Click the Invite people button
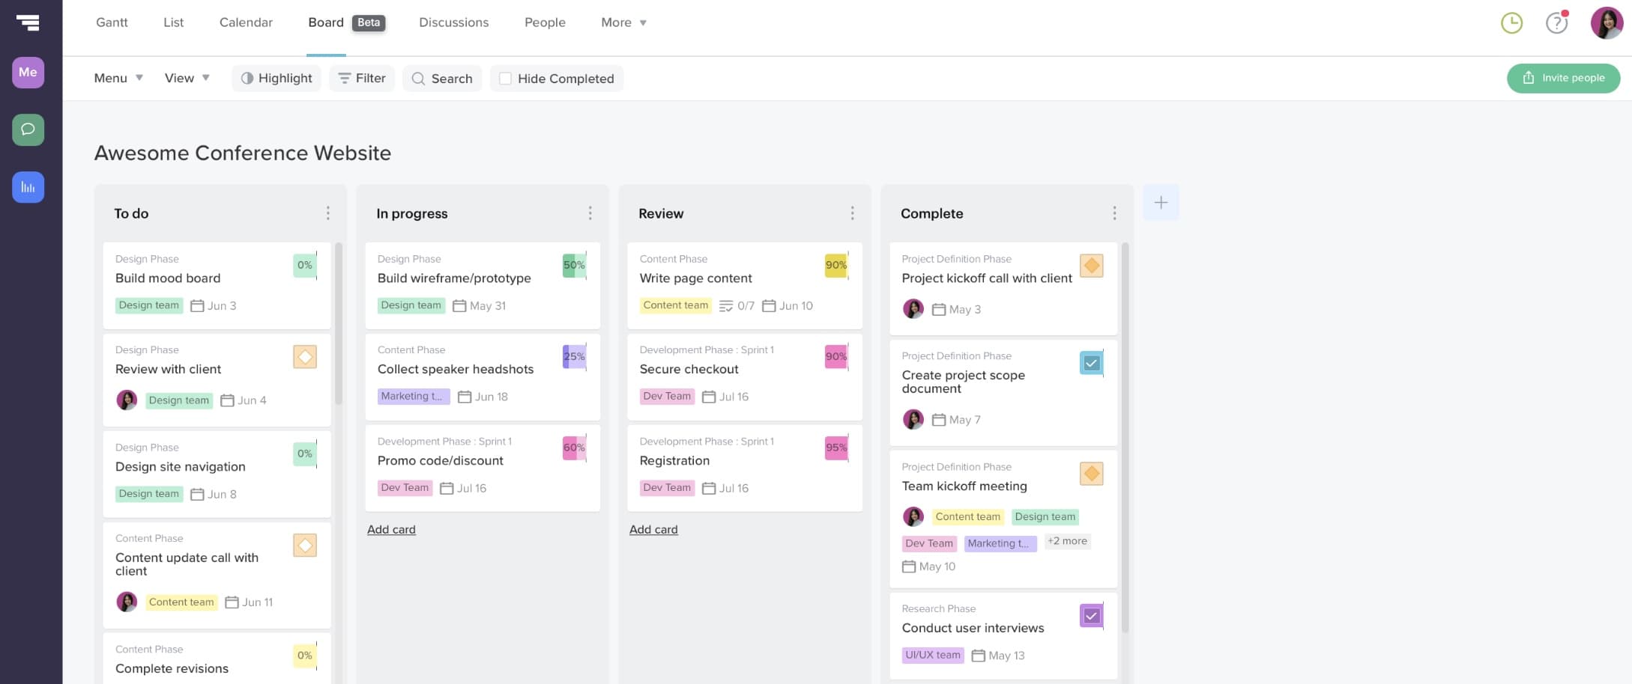Image resolution: width=1632 pixels, height=684 pixels. click(x=1563, y=78)
